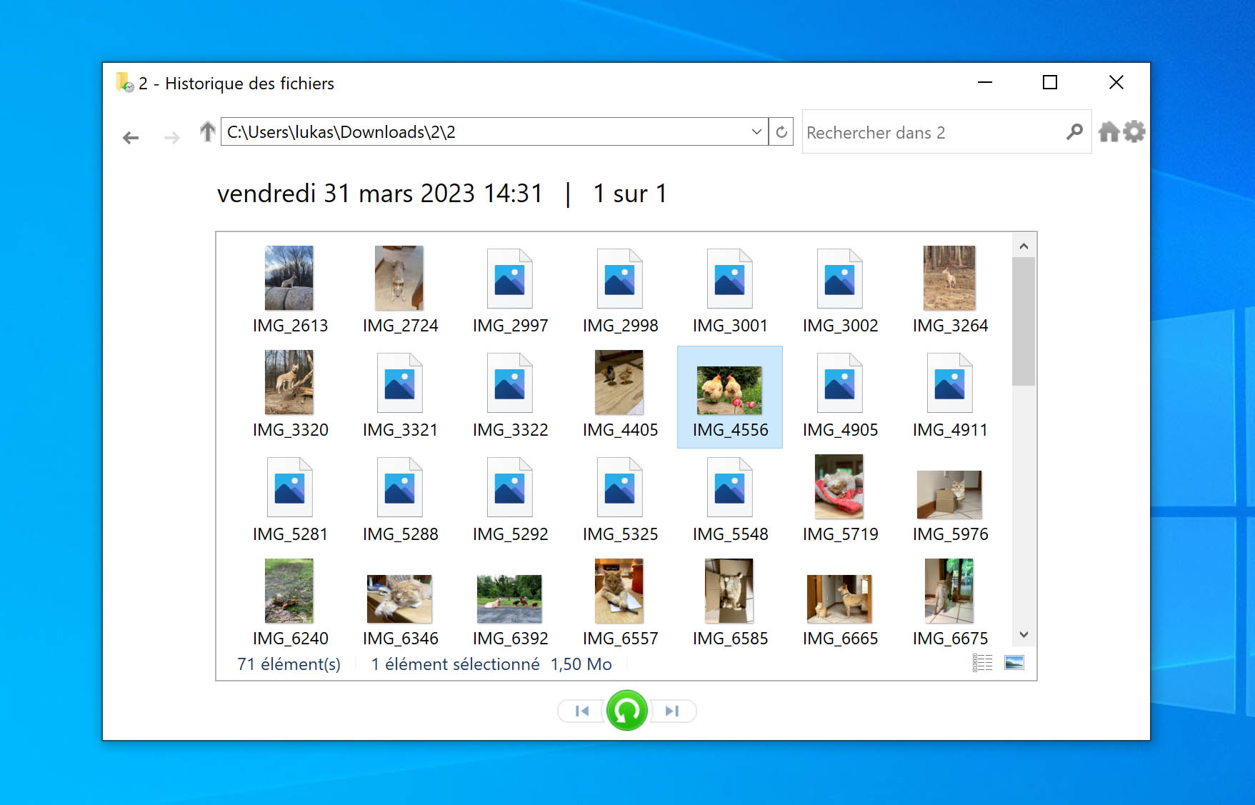Refresh the current folder view
1255x805 pixels.
pos(781,131)
